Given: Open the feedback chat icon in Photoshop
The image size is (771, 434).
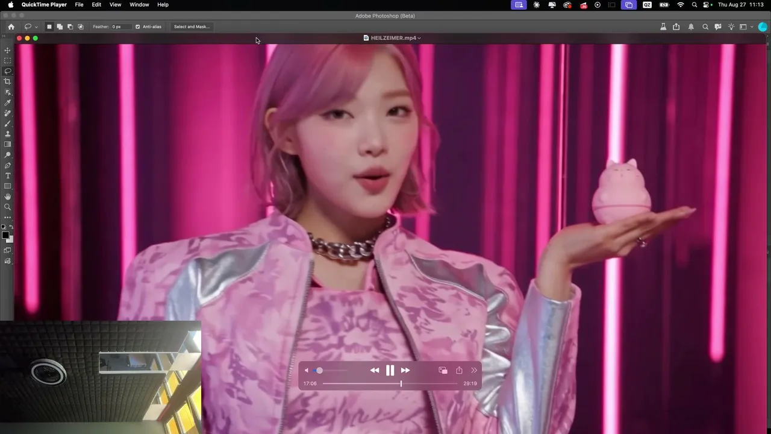Looking at the screenshot, I should (718, 27).
